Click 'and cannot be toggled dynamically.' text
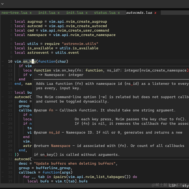The height and width of the screenshot is (189, 189). (x=72, y=102)
